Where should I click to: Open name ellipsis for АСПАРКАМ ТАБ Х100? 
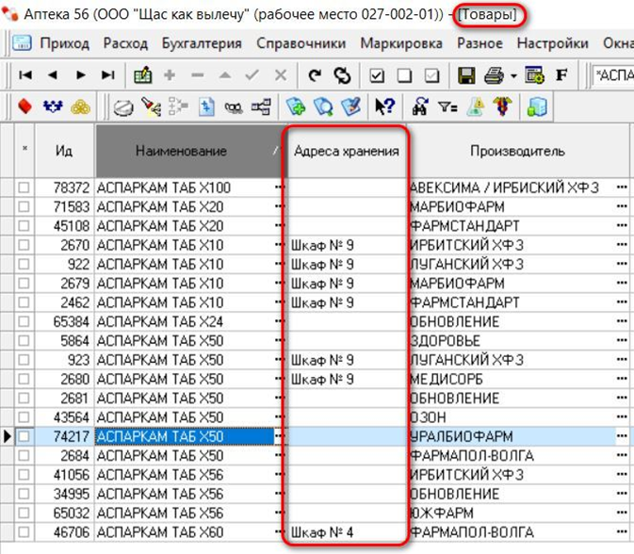(x=279, y=187)
